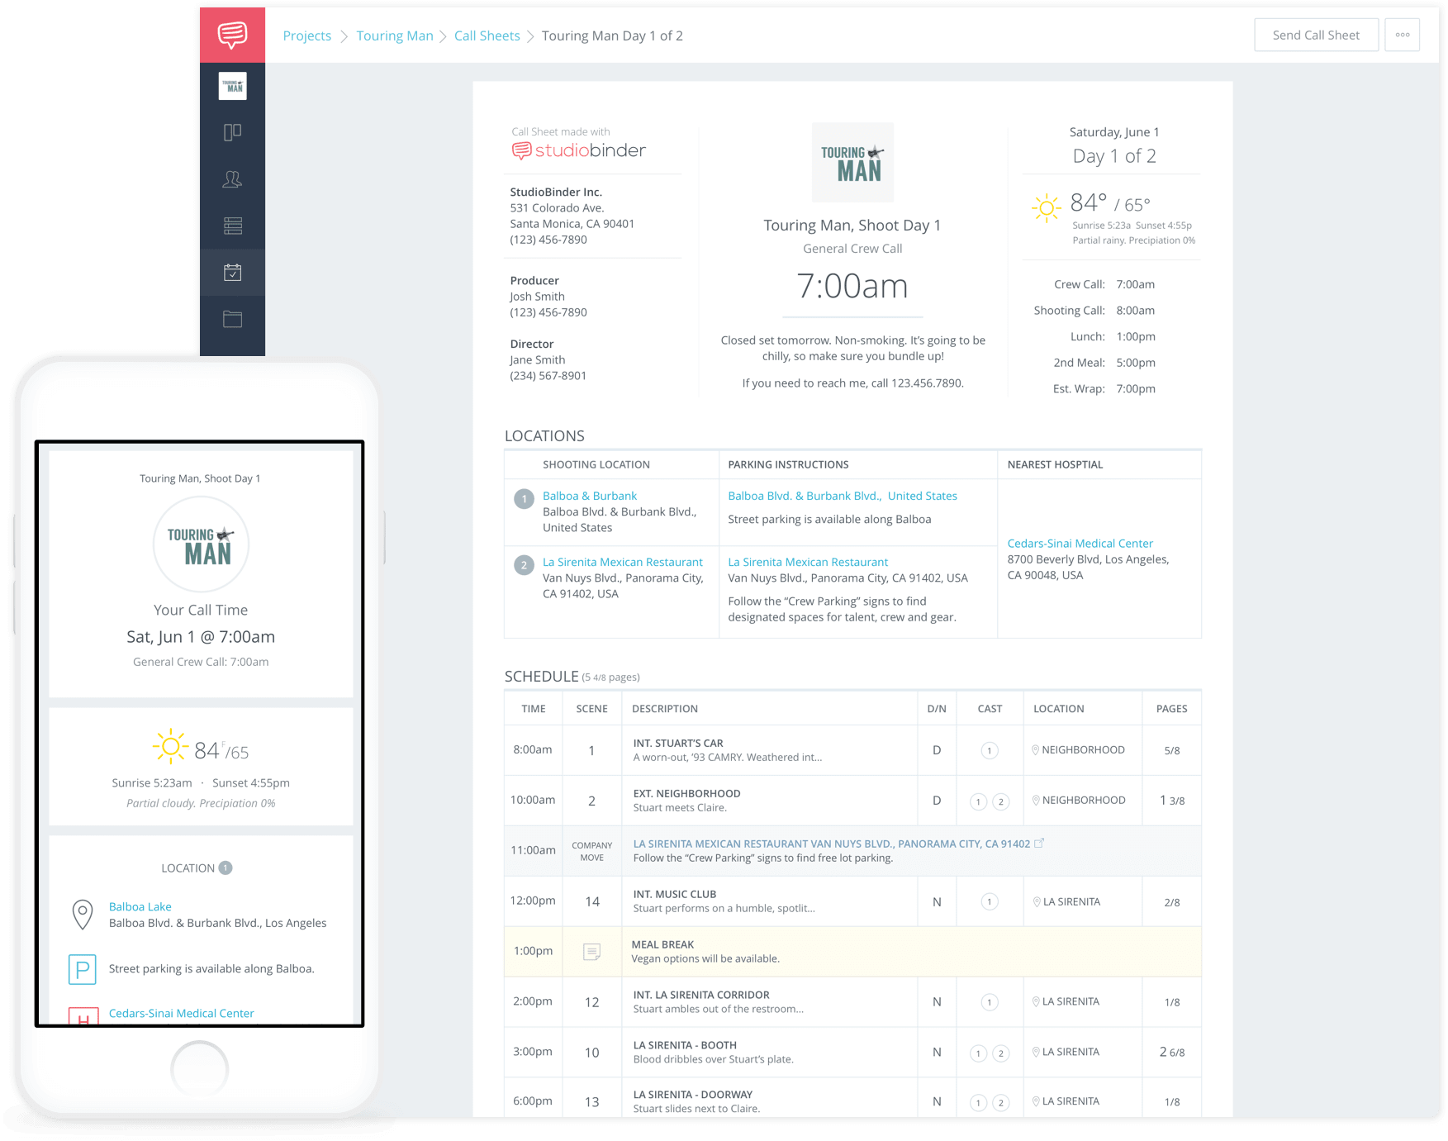
Task: Tap the phone home button
Action: click(x=200, y=1069)
